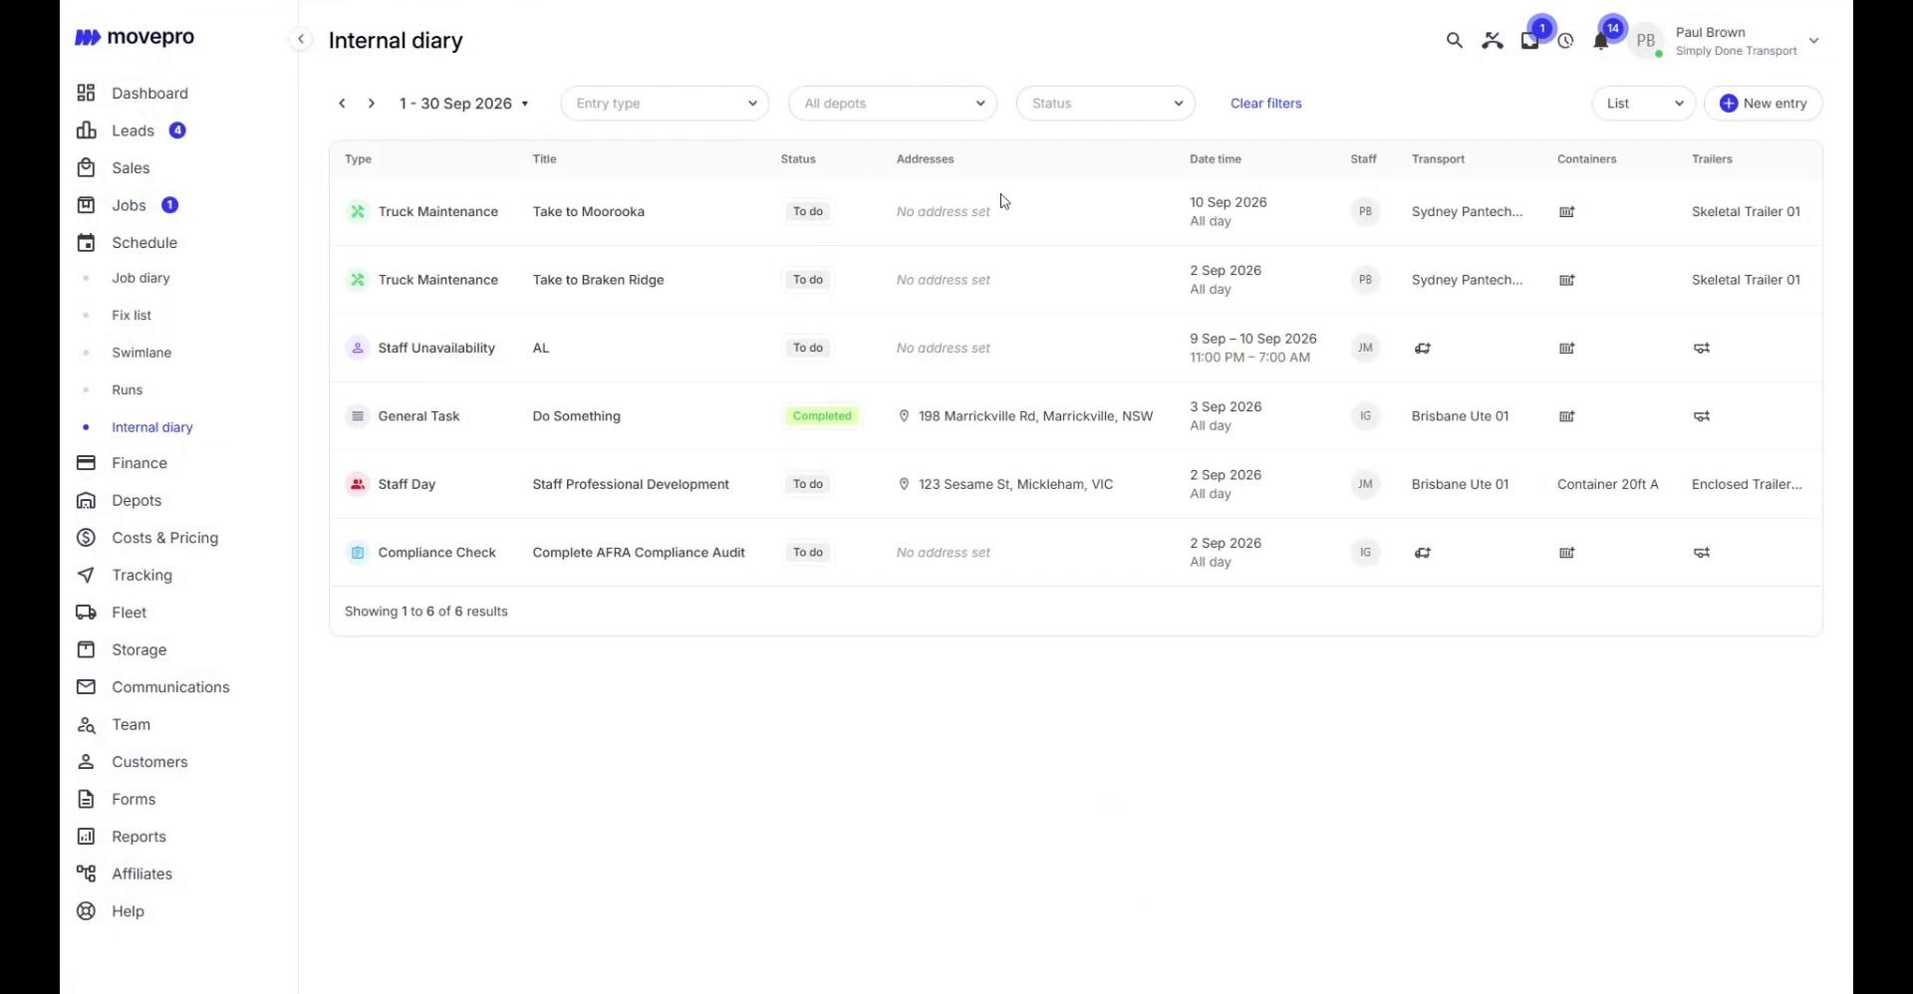Viewport: 1913px width, 994px height.
Task: Go to the previous date range
Action: [x=342, y=104]
